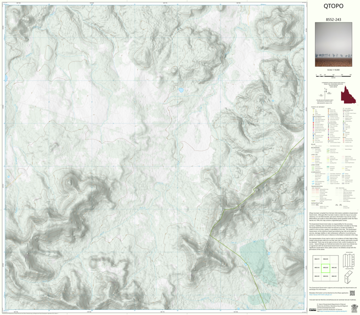Click the QTOPO map title

click(x=333, y=6)
